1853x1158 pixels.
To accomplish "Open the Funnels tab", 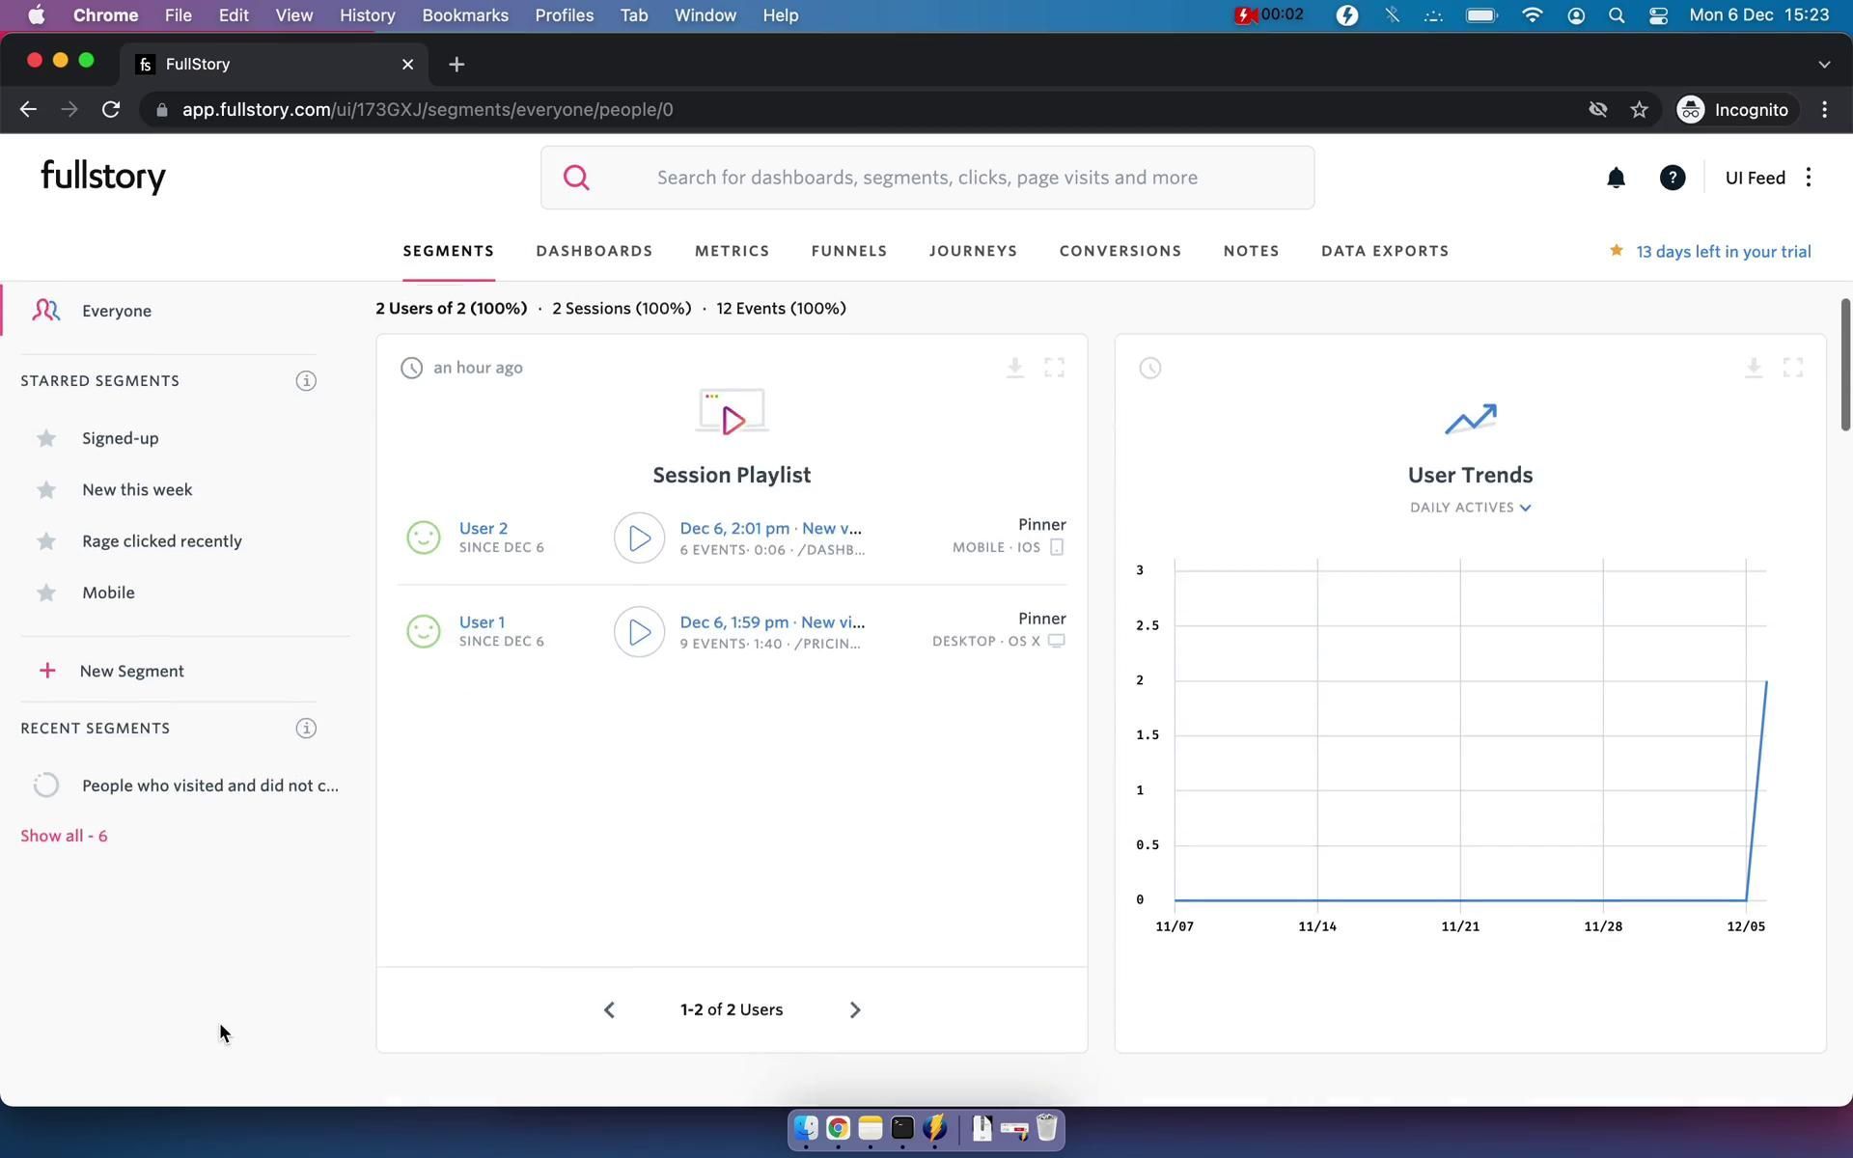I will pos(848,251).
